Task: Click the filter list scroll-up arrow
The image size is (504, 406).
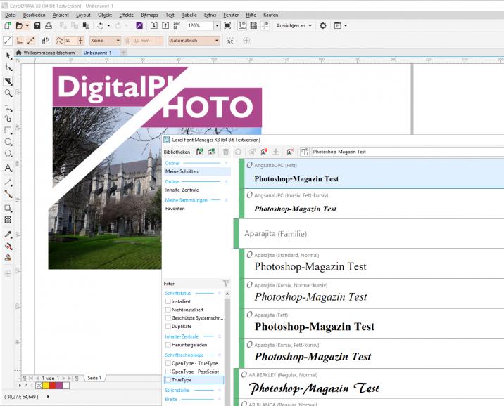Action: (227, 294)
